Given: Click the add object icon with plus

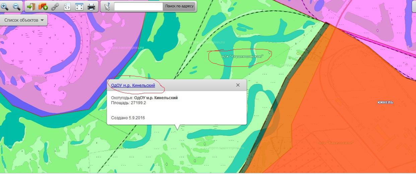Looking at the screenshot, I should [x=43, y=6].
